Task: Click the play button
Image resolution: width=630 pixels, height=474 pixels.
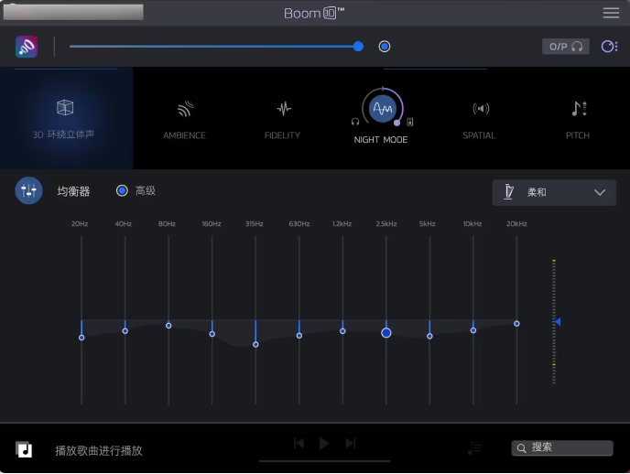Action: pyautogui.click(x=324, y=443)
